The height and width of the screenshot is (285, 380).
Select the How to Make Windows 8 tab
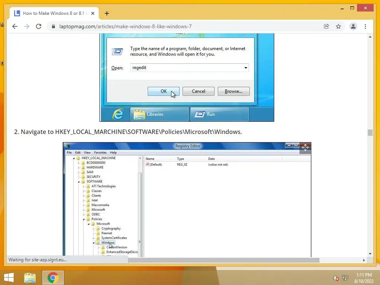tap(54, 13)
